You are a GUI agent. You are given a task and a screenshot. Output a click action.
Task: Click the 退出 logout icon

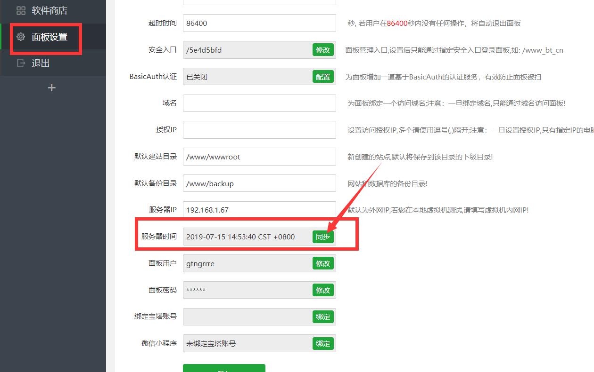(x=20, y=63)
